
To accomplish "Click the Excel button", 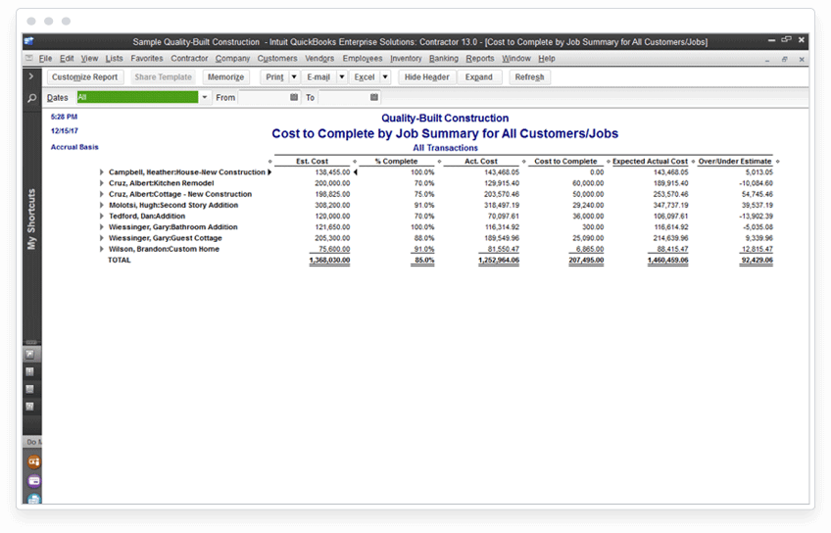I will click(x=365, y=76).
